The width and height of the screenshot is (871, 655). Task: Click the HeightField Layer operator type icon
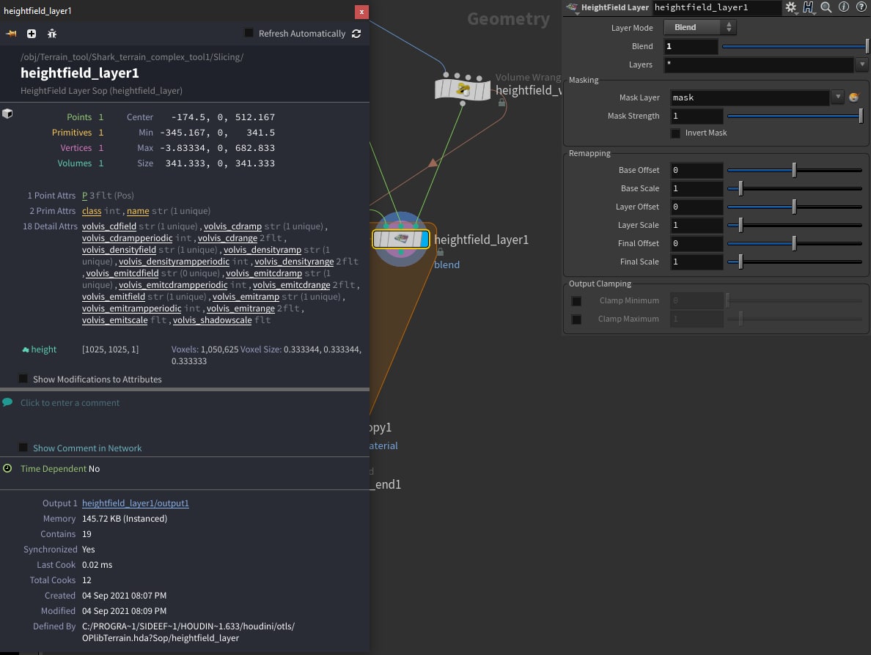pos(572,8)
